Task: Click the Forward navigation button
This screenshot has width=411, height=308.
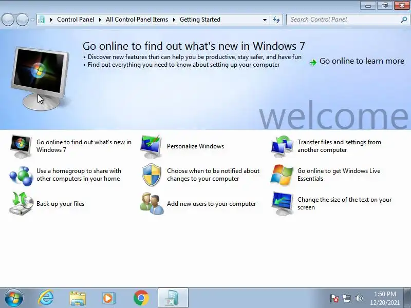Action: (x=22, y=20)
